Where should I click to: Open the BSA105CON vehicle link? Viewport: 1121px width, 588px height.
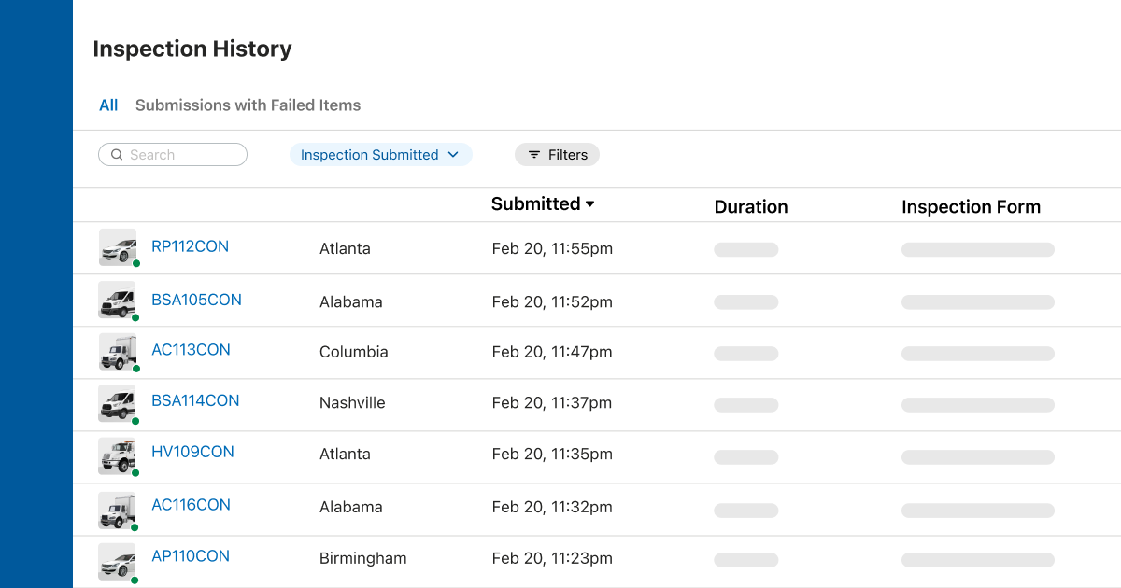[196, 300]
